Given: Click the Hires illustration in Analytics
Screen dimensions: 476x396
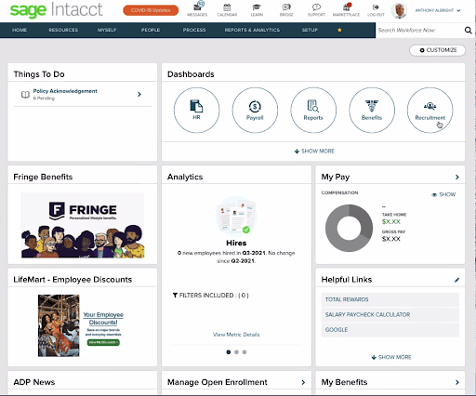Looking at the screenshot, I should point(236,217).
